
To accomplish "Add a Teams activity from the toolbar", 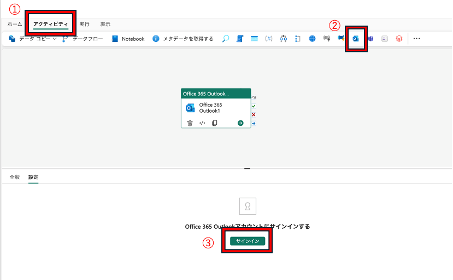I will (370, 39).
